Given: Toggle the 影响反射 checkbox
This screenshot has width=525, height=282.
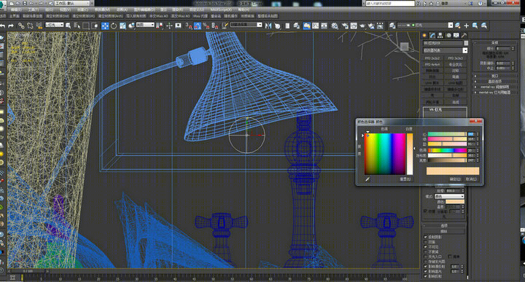Looking at the screenshot, I should coord(426,277).
